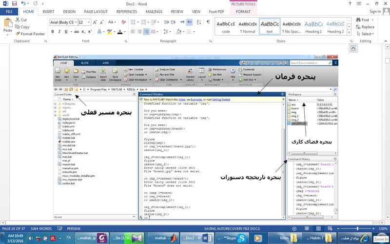Adjust the zoom slider in status bar
Viewport: 390px width, 244px height.
(x=357, y=228)
